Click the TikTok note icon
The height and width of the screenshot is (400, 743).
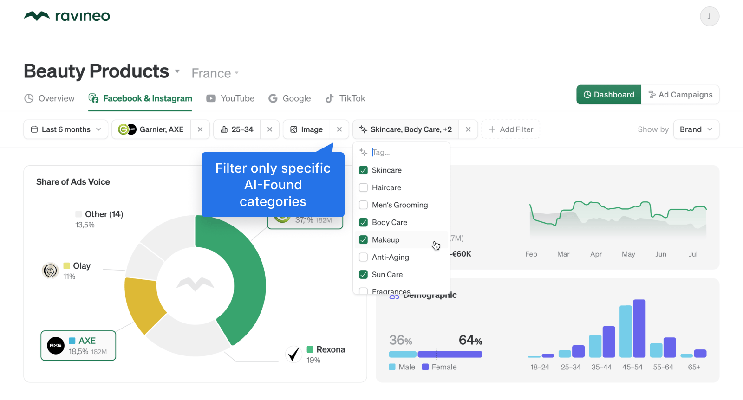(x=329, y=98)
